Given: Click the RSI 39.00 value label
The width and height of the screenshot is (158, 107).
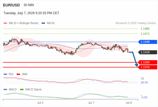Looking at the screenshot, I should click(144, 83).
